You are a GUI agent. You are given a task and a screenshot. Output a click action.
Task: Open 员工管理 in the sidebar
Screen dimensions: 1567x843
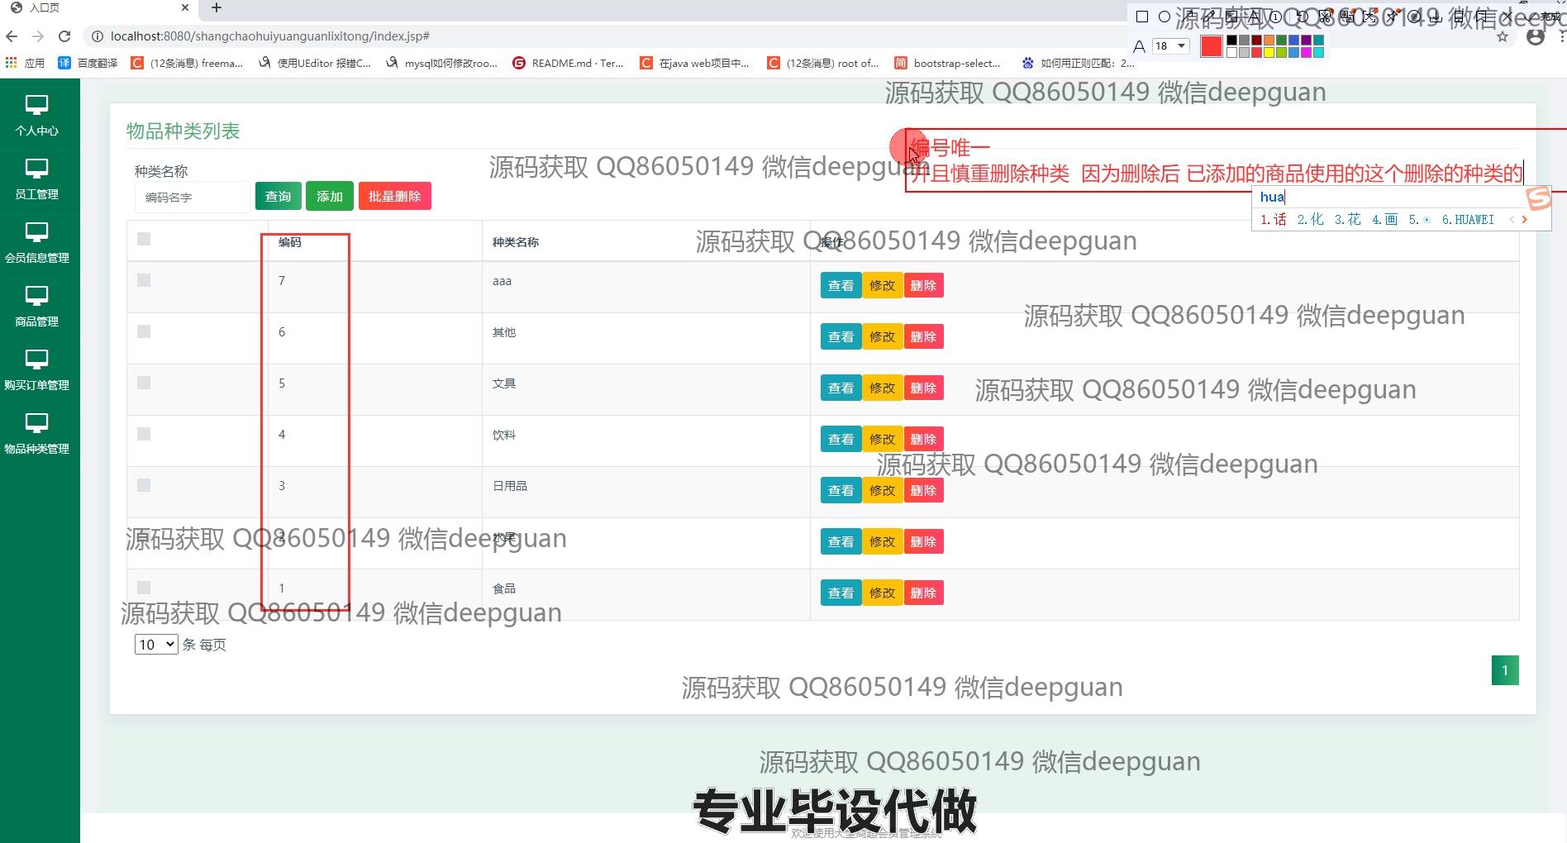point(37,178)
